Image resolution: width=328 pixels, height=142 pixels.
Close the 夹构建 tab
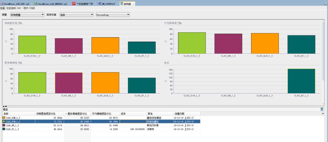tap(133, 4)
